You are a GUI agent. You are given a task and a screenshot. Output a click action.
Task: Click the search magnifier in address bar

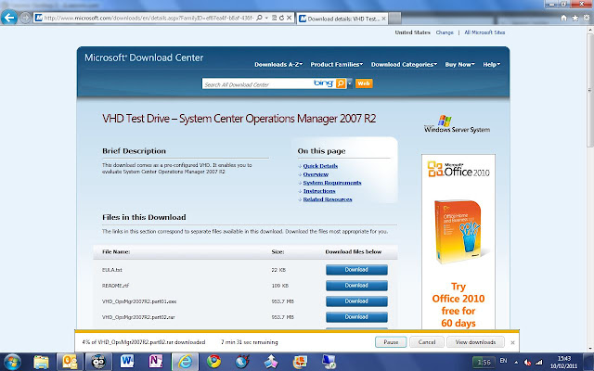(x=259, y=18)
